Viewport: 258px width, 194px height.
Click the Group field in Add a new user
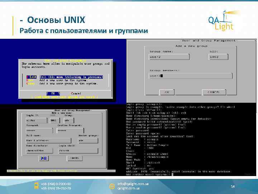click(x=69, y=120)
